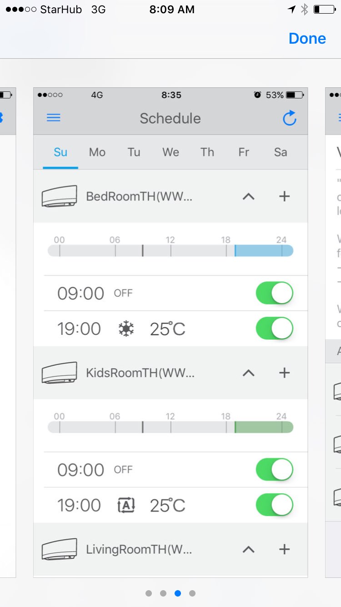Add a schedule entry for KidsRoomTH

(x=284, y=373)
